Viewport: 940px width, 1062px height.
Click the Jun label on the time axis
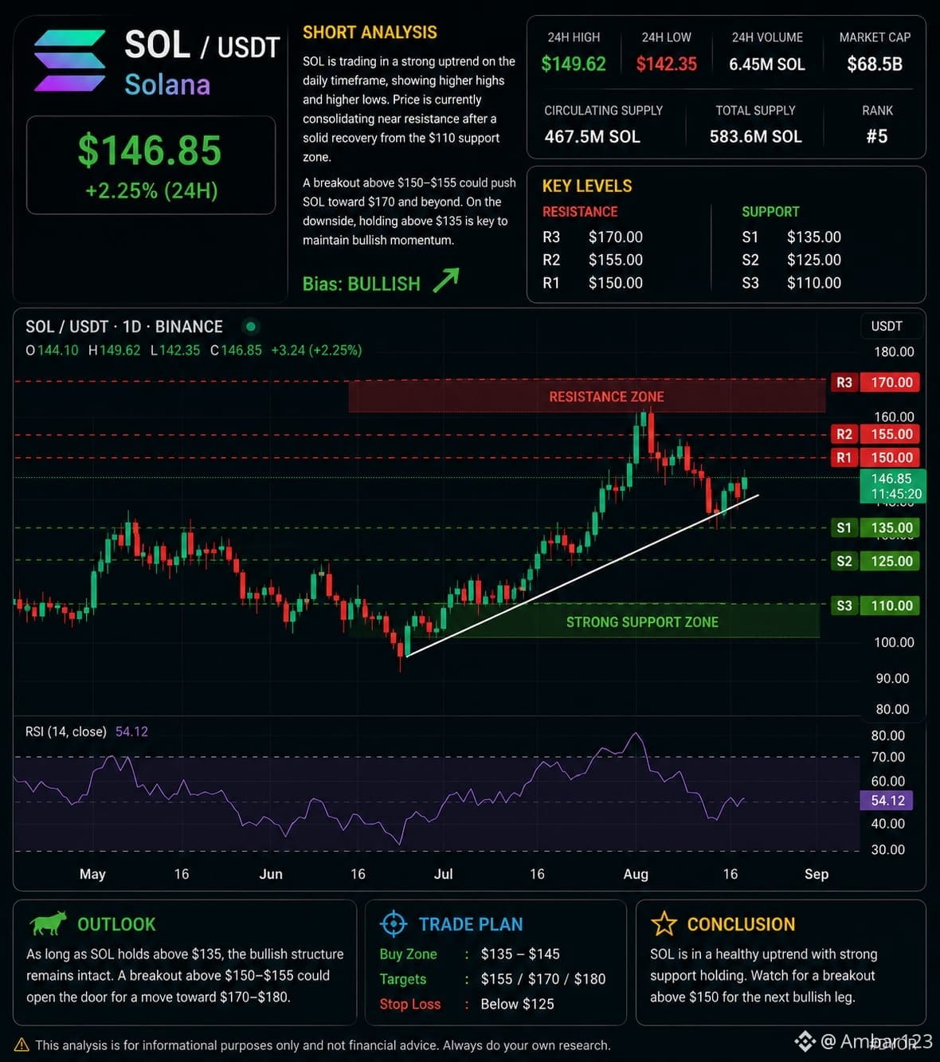coord(271,874)
